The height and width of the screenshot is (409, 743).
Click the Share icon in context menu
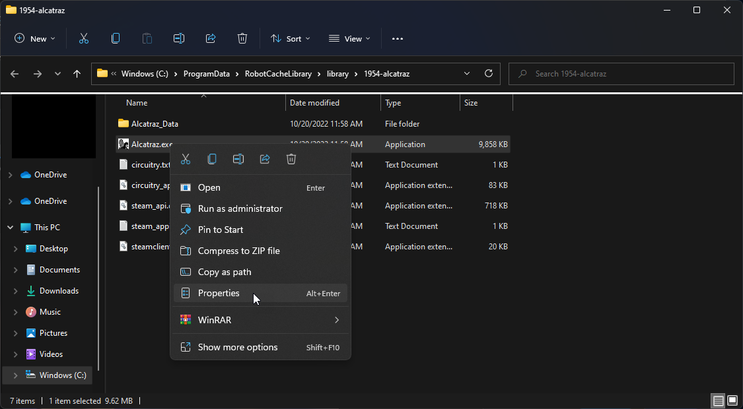point(265,159)
